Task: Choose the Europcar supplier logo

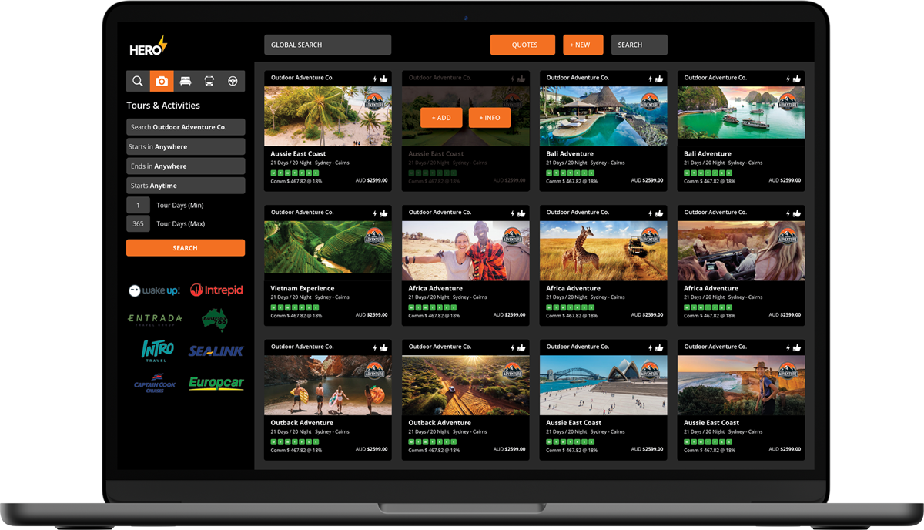Action: point(216,383)
